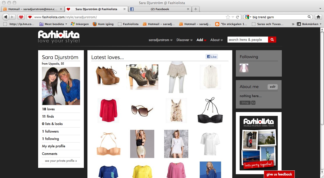
Task: Open the Add menu
Action: click(x=202, y=40)
